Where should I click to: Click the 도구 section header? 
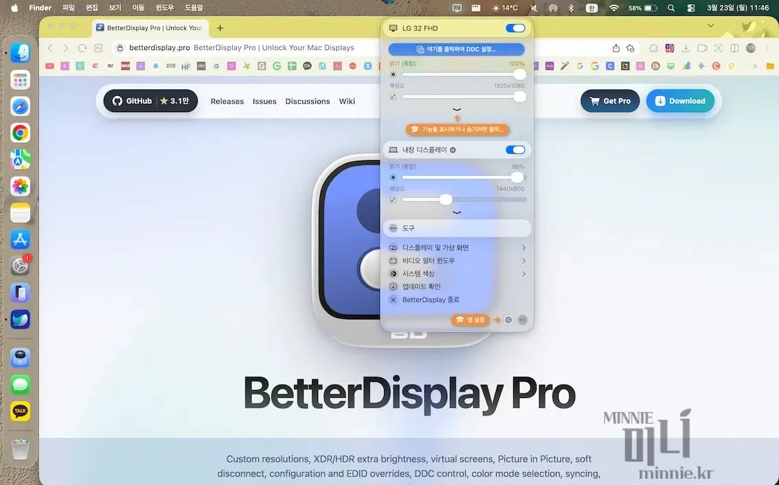457,228
